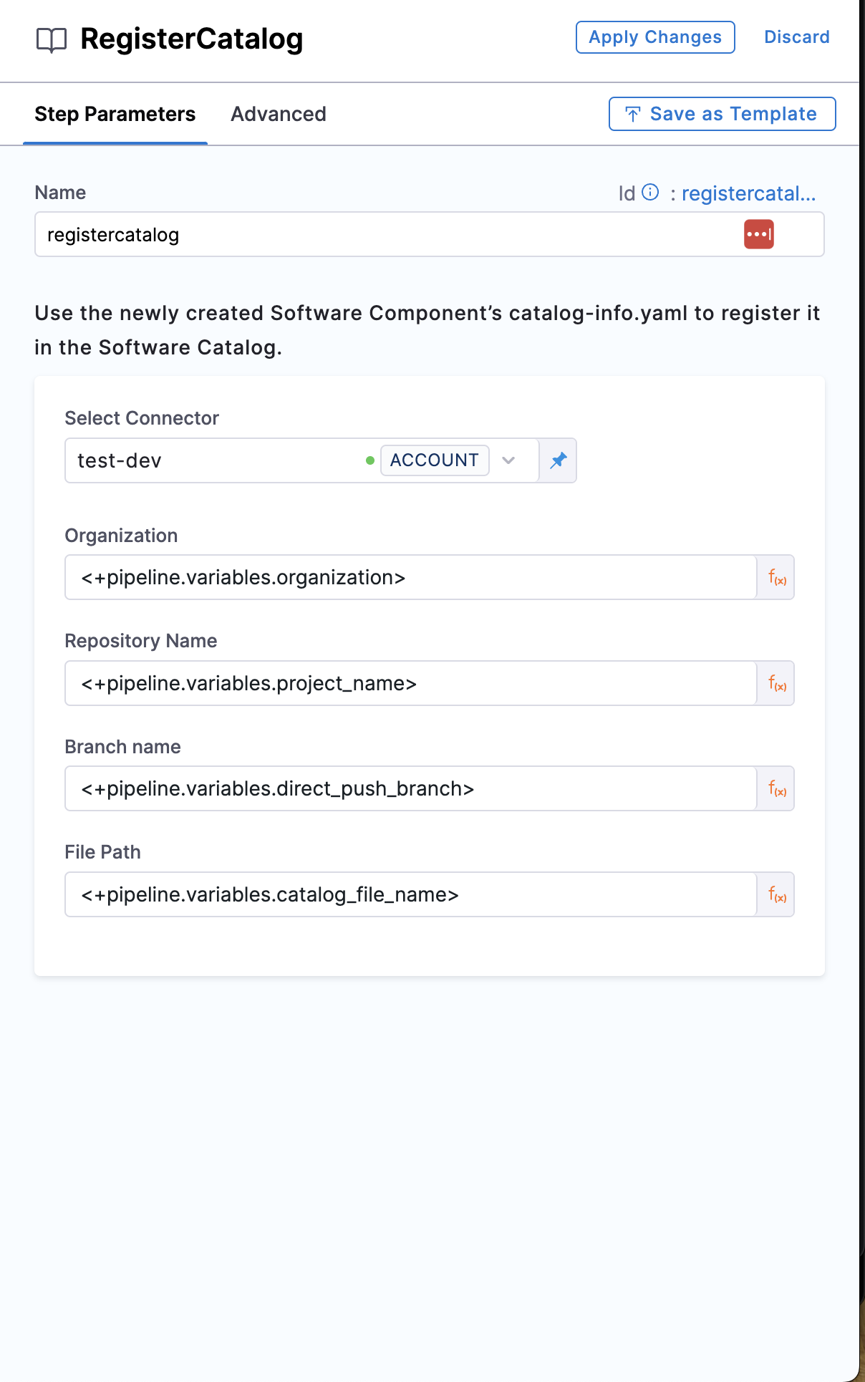
Task: Click the ACCOUNT scope badge
Action: pyautogui.click(x=435, y=460)
